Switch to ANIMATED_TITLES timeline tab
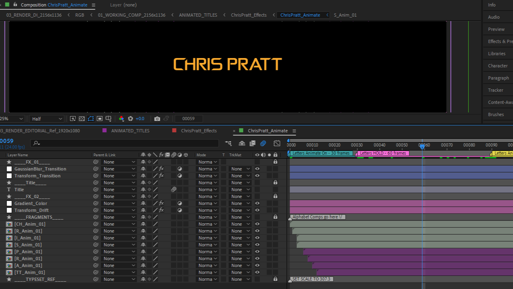The width and height of the screenshot is (513, 289). tap(130, 131)
